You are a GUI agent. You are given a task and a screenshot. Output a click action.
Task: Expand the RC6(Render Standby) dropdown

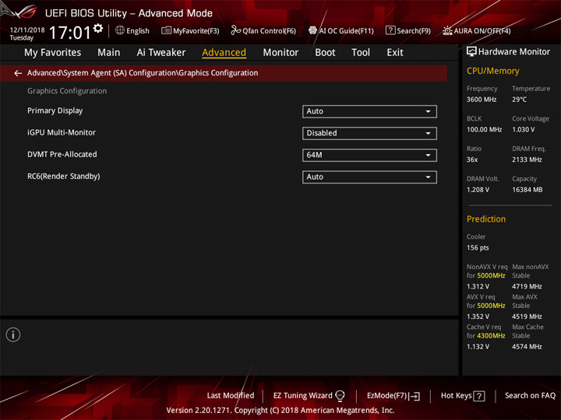click(369, 177)
